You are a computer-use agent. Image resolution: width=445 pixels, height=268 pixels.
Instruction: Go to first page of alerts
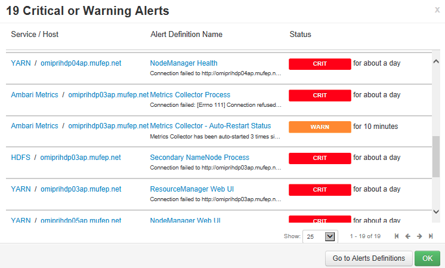coord(397,236)
